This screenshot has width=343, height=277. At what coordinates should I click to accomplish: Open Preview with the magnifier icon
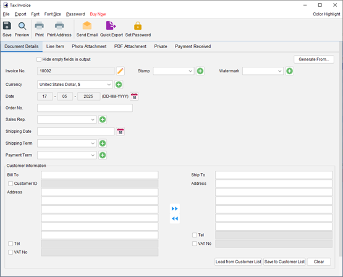[x=22, y=26]
